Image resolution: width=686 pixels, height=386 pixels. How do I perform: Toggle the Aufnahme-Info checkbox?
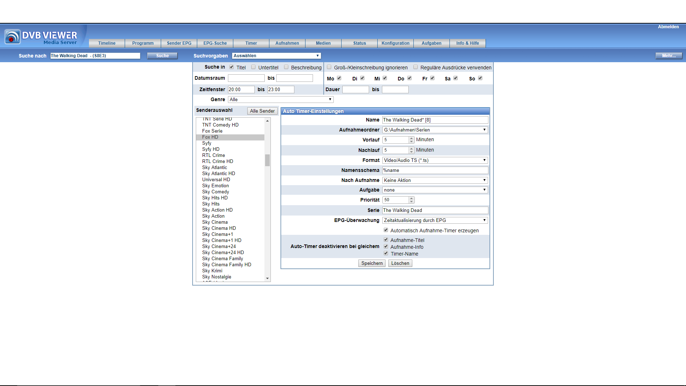point(386,247)
